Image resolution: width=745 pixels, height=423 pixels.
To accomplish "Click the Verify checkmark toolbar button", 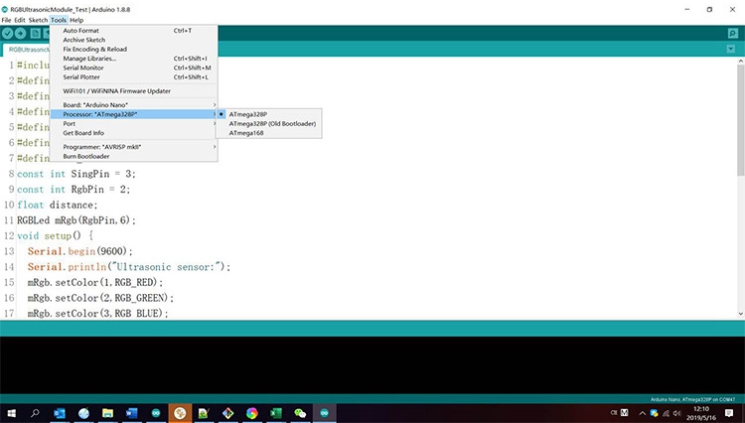I will pyautogui.click(x=8, y=33).
